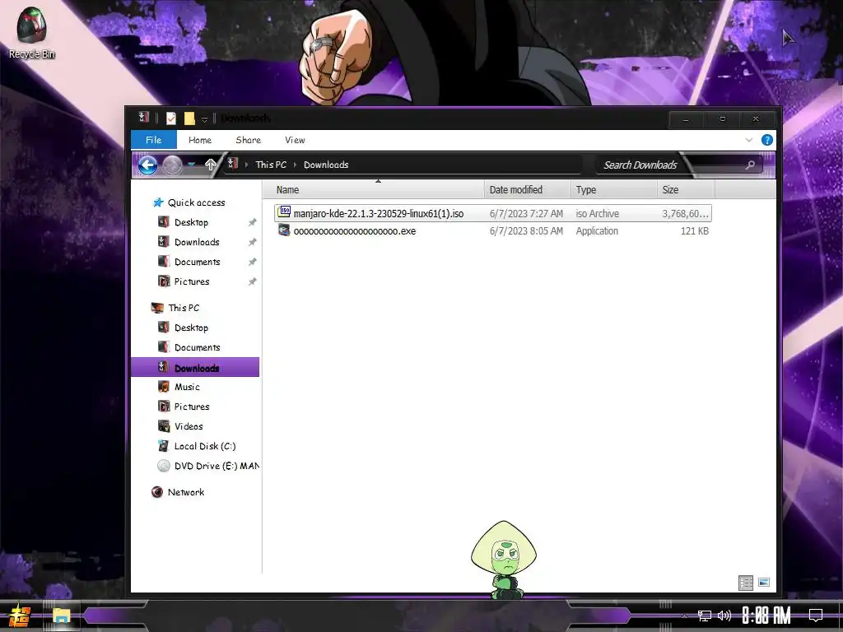The height and width of the screenshot is (632, 843).
Task: Select This PC in the navigation pane
Action: coord(184,308)
